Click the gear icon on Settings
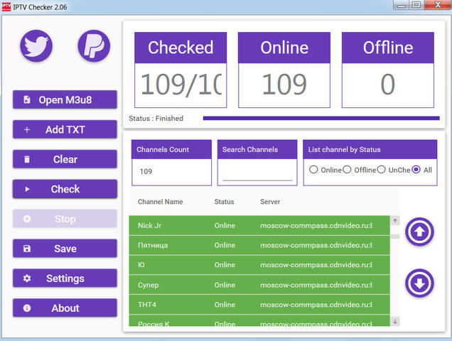The image size is (452, 341). tap(27, 278)
